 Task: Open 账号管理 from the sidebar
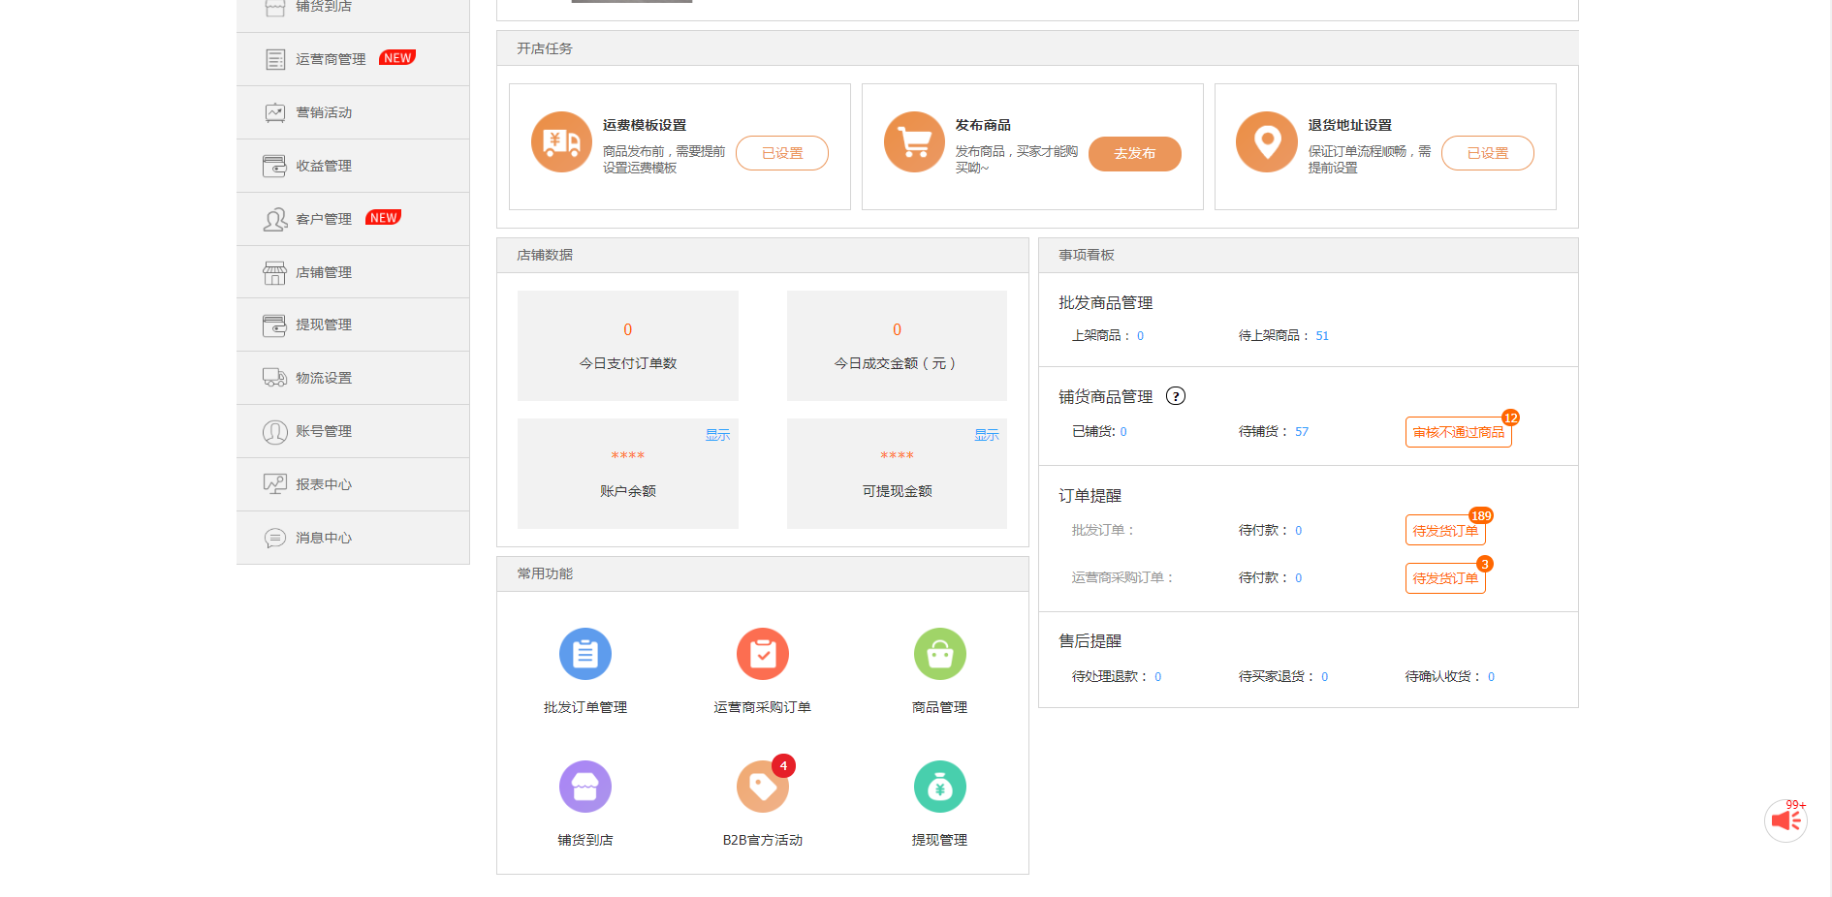click(x=323, y=431)
